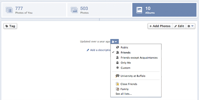Screen dimensions: 199x100
Task: Click the Only Me lock icon
Action: pos(117,63)
